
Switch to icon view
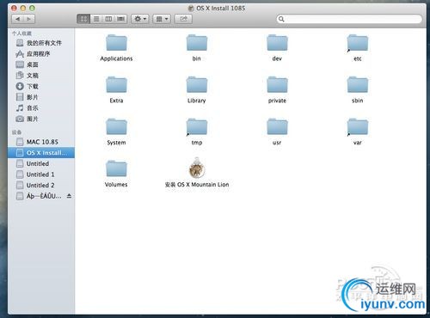[83, 19]
